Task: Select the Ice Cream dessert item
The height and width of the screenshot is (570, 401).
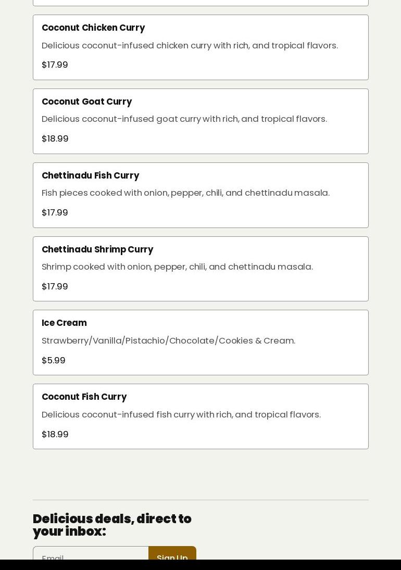Action: 200,343
